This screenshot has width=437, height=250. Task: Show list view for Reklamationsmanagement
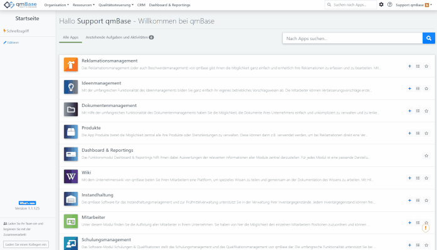click(418, 66)
